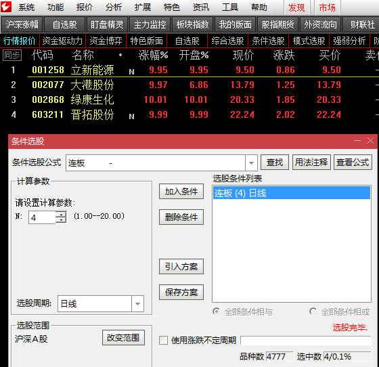Expand the 选股周期 dropdown
Screen dimensions: 379x367
pyautogui.click(x=138, y=304)
